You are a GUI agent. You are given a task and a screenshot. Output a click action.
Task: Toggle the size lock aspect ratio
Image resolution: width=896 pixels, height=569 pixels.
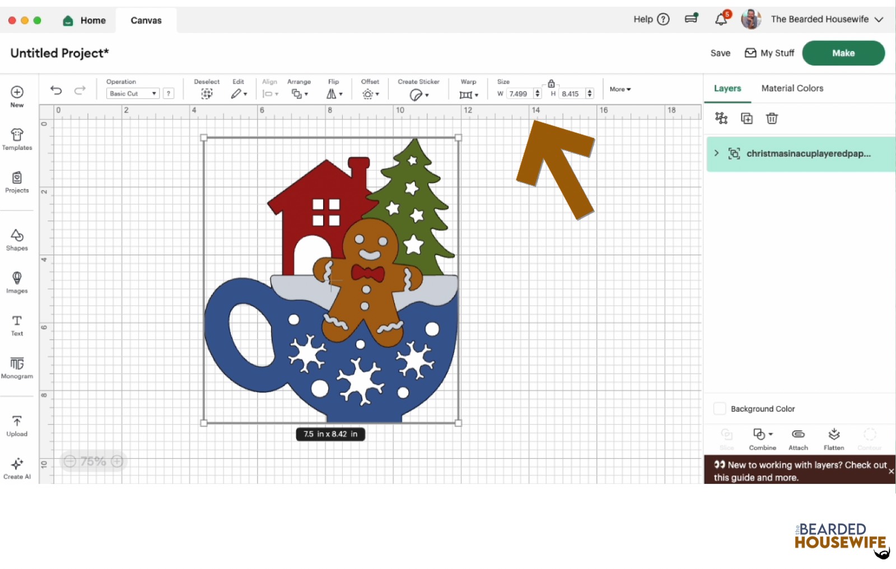click(552, 82)
